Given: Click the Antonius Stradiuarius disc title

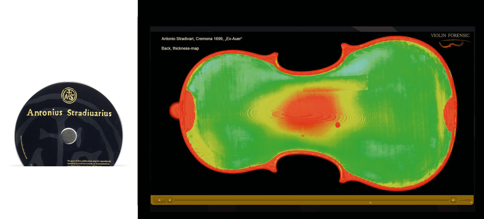Looking at the screenshot, I should point(69,113).
